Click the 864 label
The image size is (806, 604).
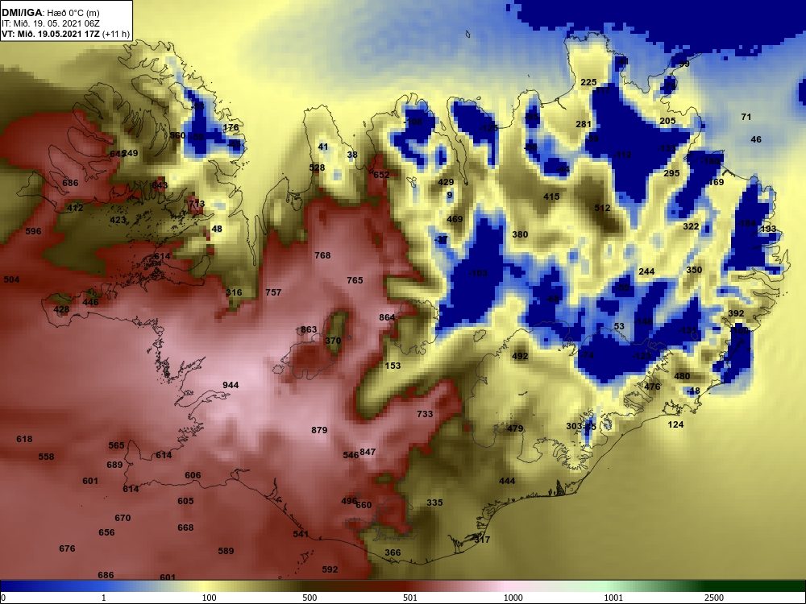(x=387, y=317)
